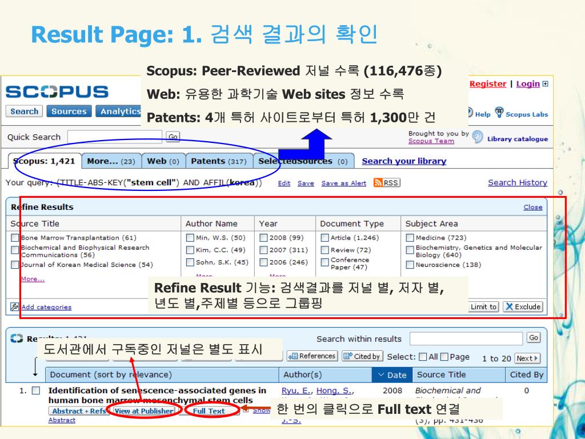This screenshot has width=585, height=439.
Task: Switch to the Patents (317) tab
Action: tap(219, 161)
